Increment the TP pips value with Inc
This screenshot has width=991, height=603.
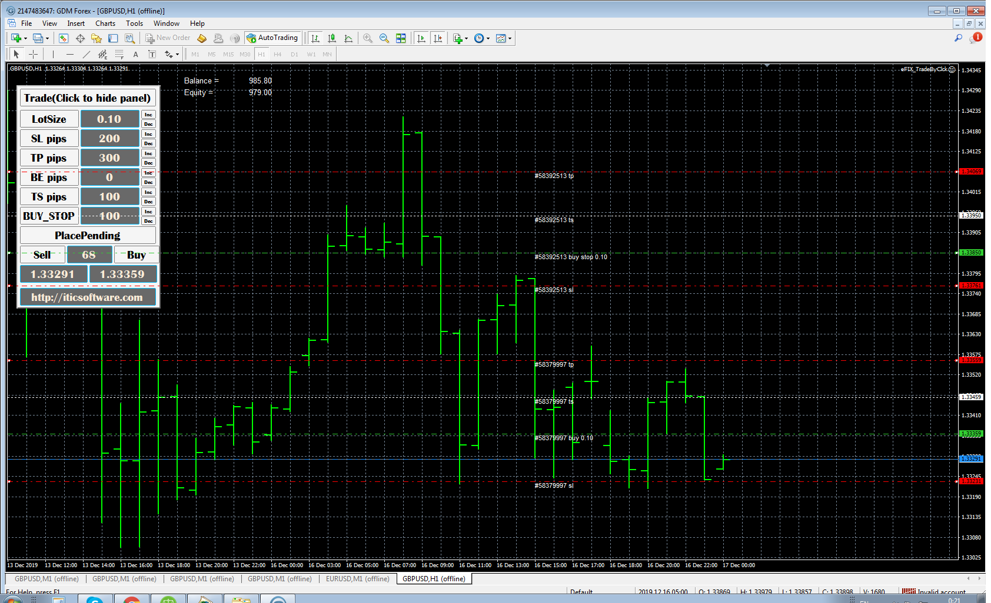(148, 153)
